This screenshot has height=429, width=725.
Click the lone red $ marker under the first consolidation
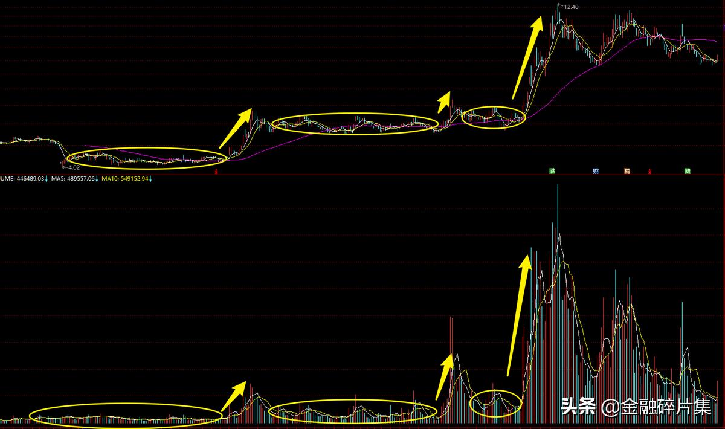217,172
